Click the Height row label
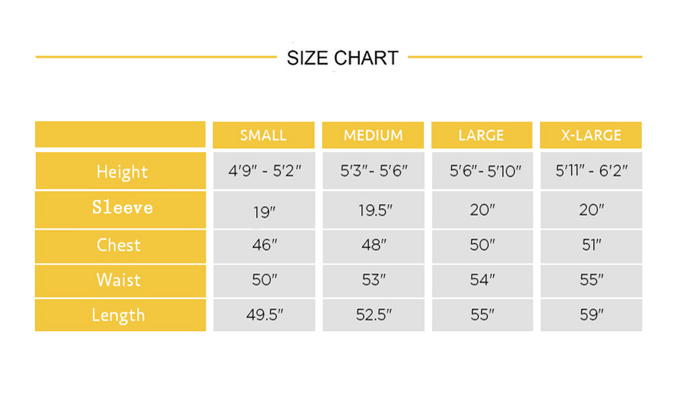 click(x=121, y=171)
